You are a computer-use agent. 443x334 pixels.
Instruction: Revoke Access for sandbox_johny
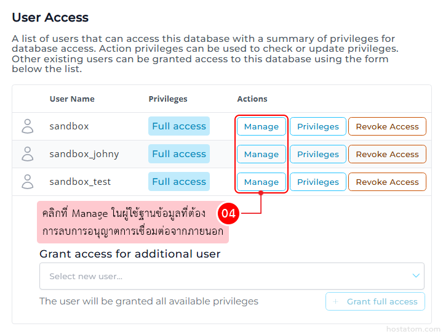coord(387,154)
